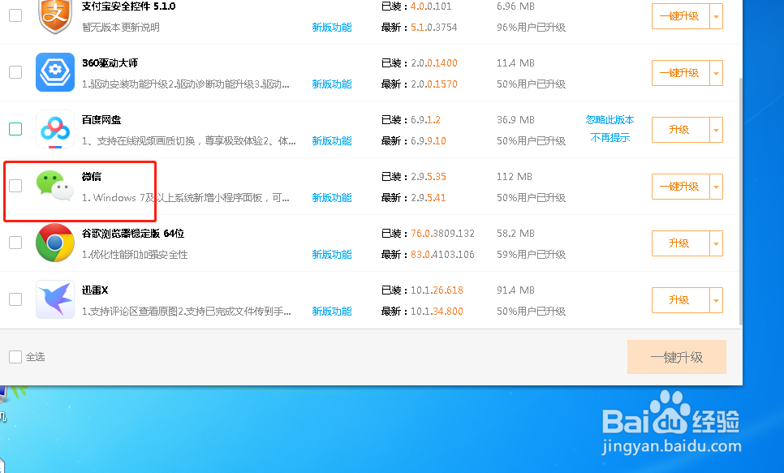Click latest version 2.9.5.41 for 微信
This screenshot has height=473, width=784.
coord(428,197)
